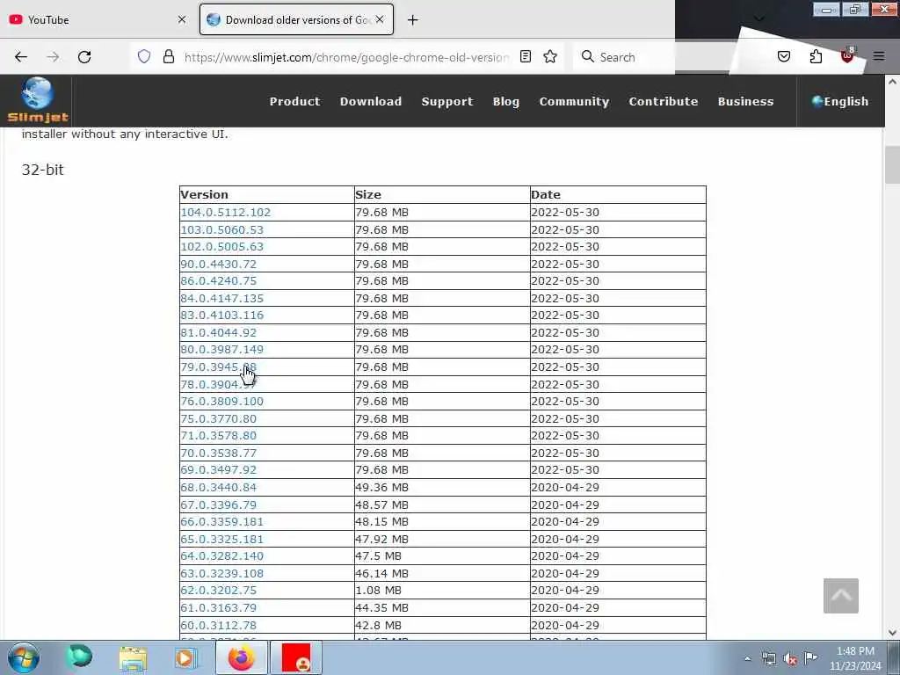Viewport: 900px width, 675px height.
Task: Download version 65.0.3325.181
Action: coord(222,539)
